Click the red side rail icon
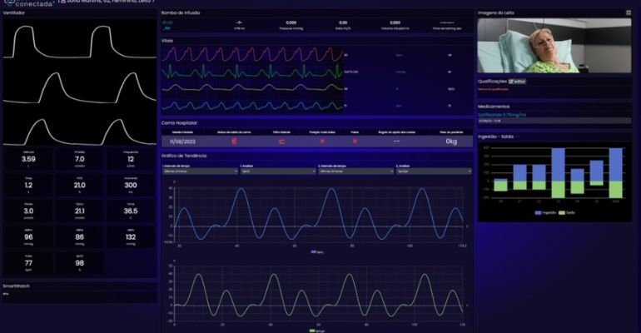641x333 pixels. (x=281, y=141)
